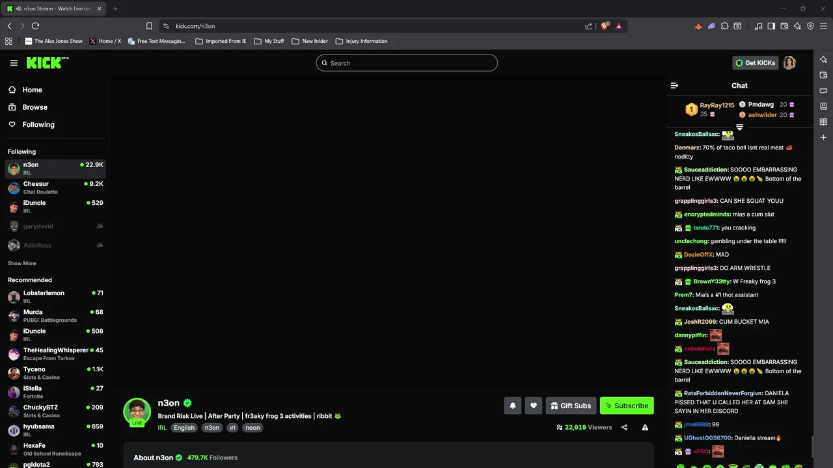Click the IRL category link

click(x=162, y=428)
